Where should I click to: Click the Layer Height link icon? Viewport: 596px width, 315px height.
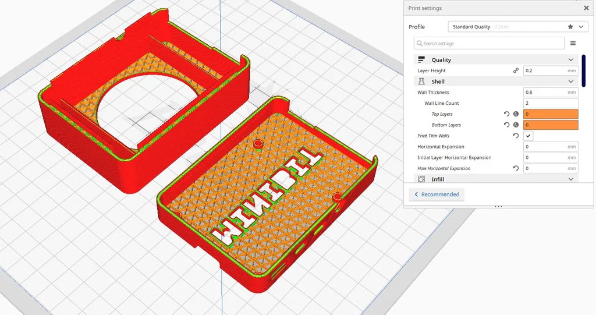pos(516,70)
